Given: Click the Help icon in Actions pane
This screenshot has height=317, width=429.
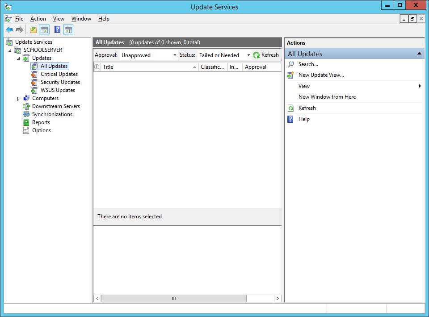Looking at the screenshot, I should coord(290,119).
